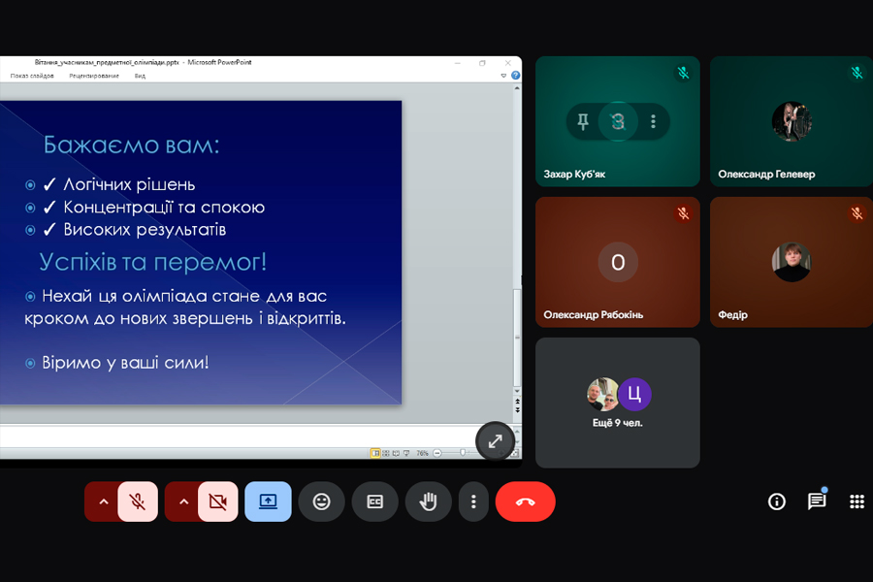This screenshot has width=873, height=582.
Task: Click the 'Бажаємо вам:' slide heading
Action: click(x=131, y=145)
